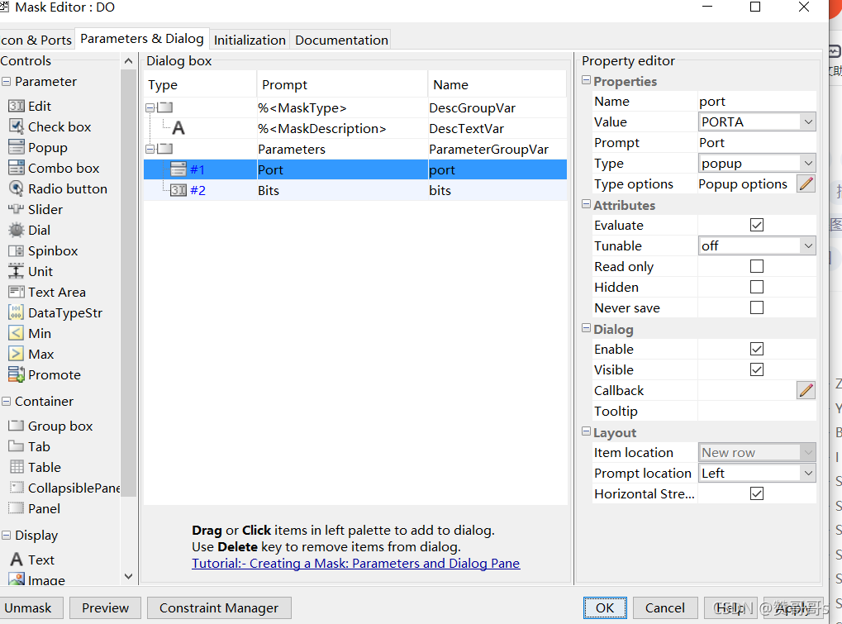
Task: Add a DataTypeStr control
Action: point(55,312)
